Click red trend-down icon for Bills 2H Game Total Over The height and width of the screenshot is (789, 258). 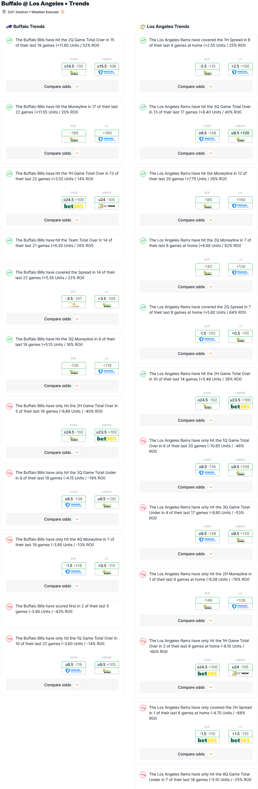[10, 406]
